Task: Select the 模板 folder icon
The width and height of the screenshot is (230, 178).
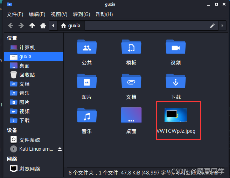Action: tap(131, 47)
